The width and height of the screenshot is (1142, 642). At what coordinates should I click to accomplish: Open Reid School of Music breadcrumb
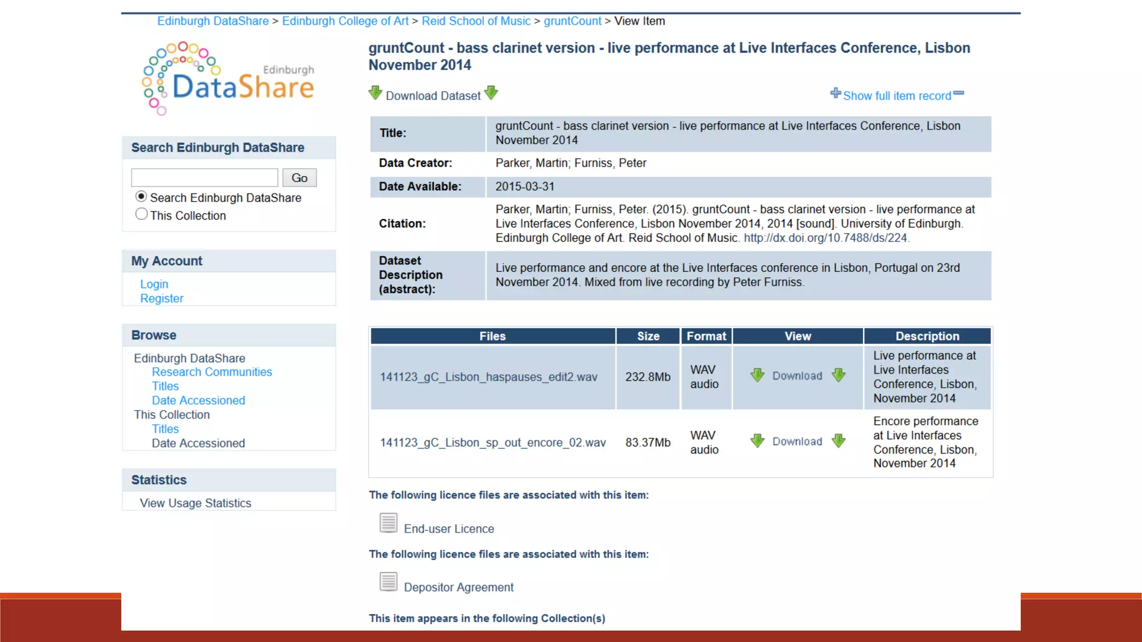click(476, 21)
